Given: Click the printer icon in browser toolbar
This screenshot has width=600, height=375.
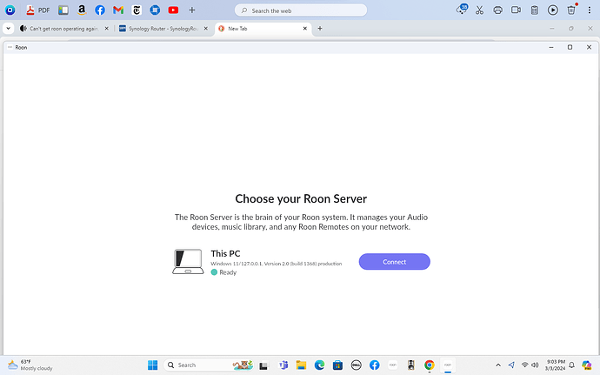Looking at the screenshot, I should tap(498, 10).
